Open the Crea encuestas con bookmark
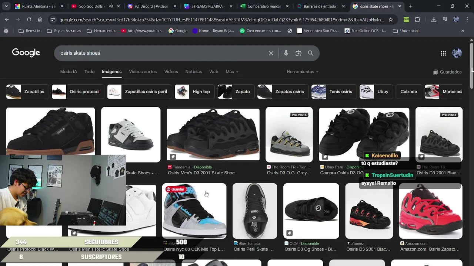Image resolution: width=474 pixels, height=266 pixels. click(260, 31)
